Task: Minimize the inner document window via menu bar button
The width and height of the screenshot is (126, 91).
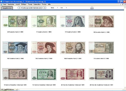Action: 121,4
